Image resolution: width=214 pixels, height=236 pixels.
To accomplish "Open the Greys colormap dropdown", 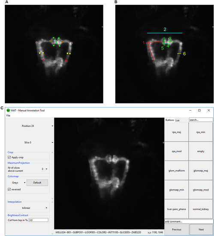I will 18,182.
